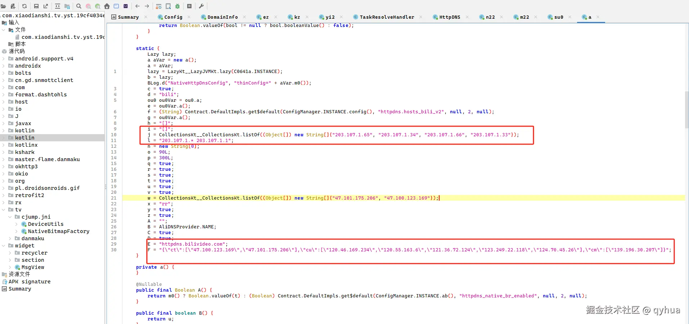Switch to the Config tab
689x324 pixels.
(170, 17)
